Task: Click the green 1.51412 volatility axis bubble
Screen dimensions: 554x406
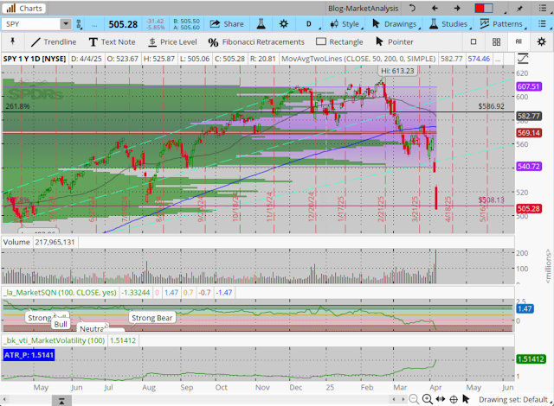Action: [531, 359]
